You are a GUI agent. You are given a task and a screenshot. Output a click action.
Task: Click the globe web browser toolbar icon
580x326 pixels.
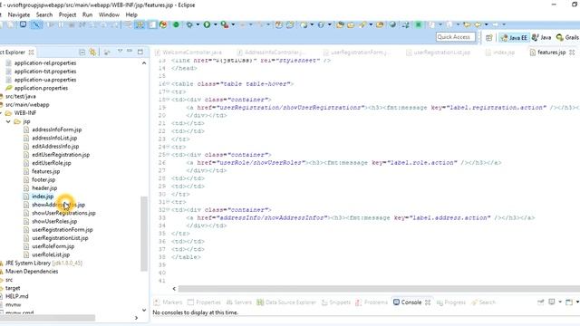[x=392, y=24]
